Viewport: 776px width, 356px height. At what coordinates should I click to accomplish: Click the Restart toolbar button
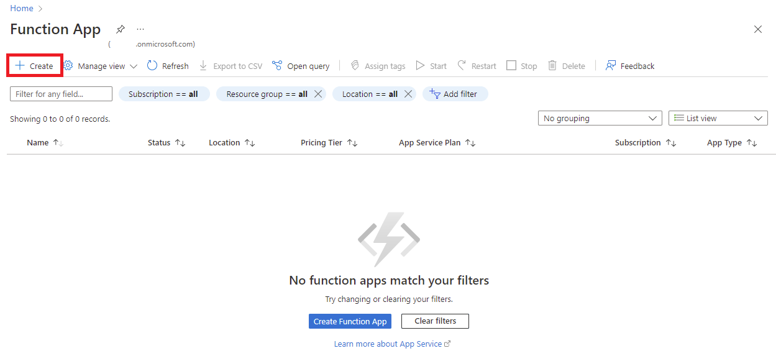click(477, 66)
